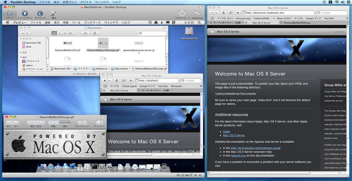Click Safari icon in the guest dock
The height and width of the screenshot is (181, 352).
click(51, 167)
